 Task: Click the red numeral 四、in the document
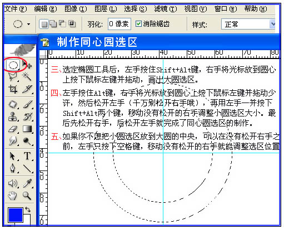click(56, 93)
